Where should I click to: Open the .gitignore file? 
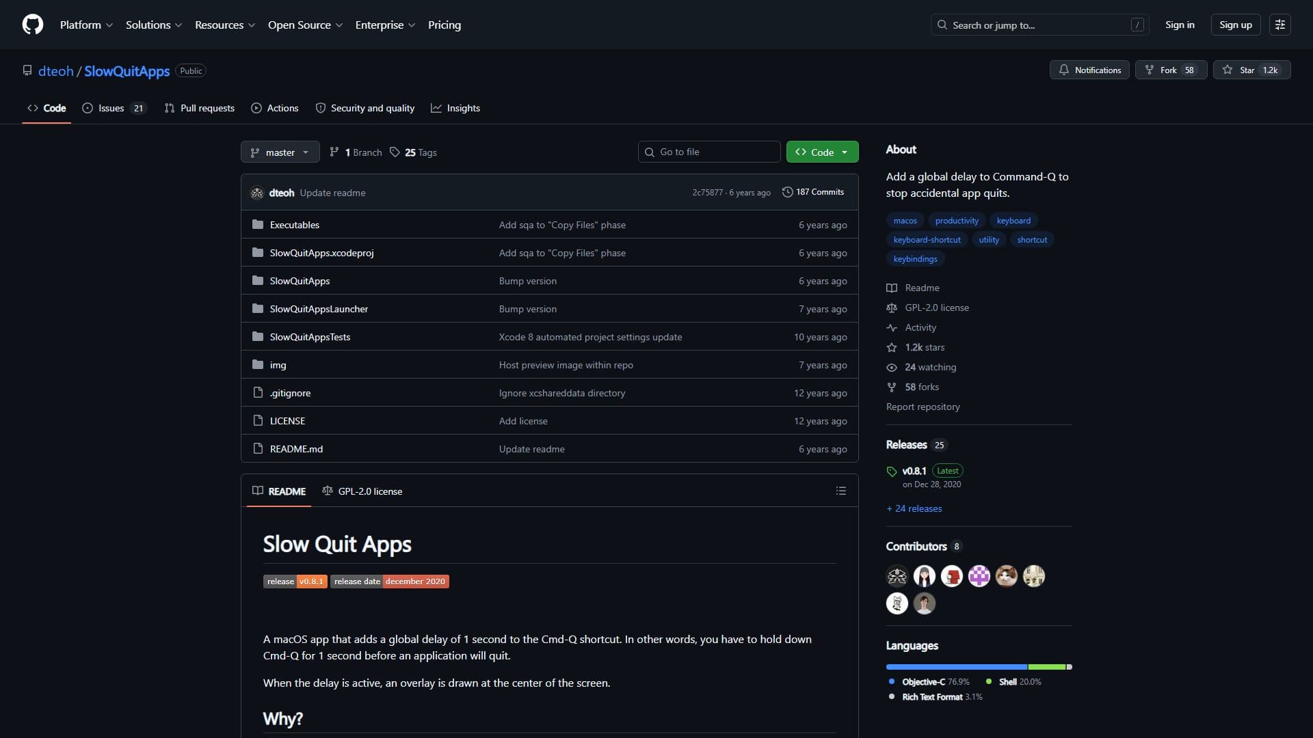click(290, 393)
